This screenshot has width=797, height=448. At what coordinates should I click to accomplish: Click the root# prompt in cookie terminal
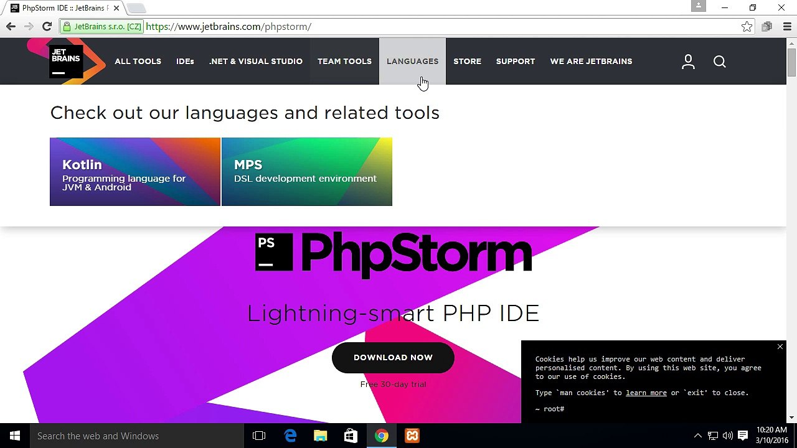tap(550, 409)
